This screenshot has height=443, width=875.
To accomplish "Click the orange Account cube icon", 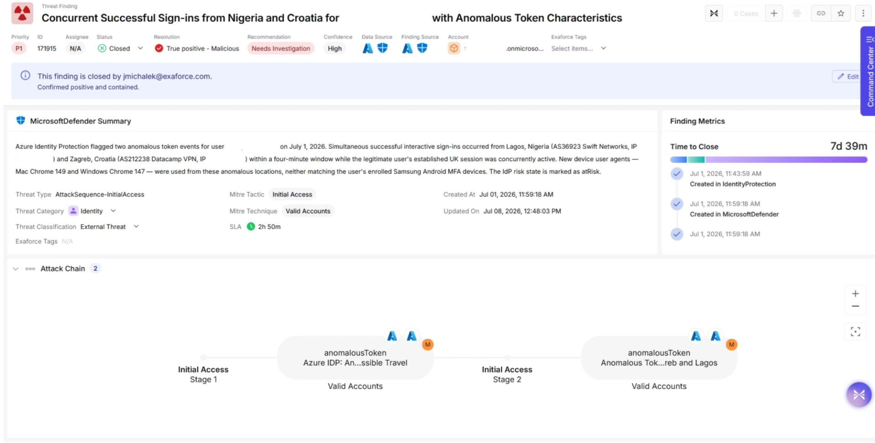I will pos(454,48).
